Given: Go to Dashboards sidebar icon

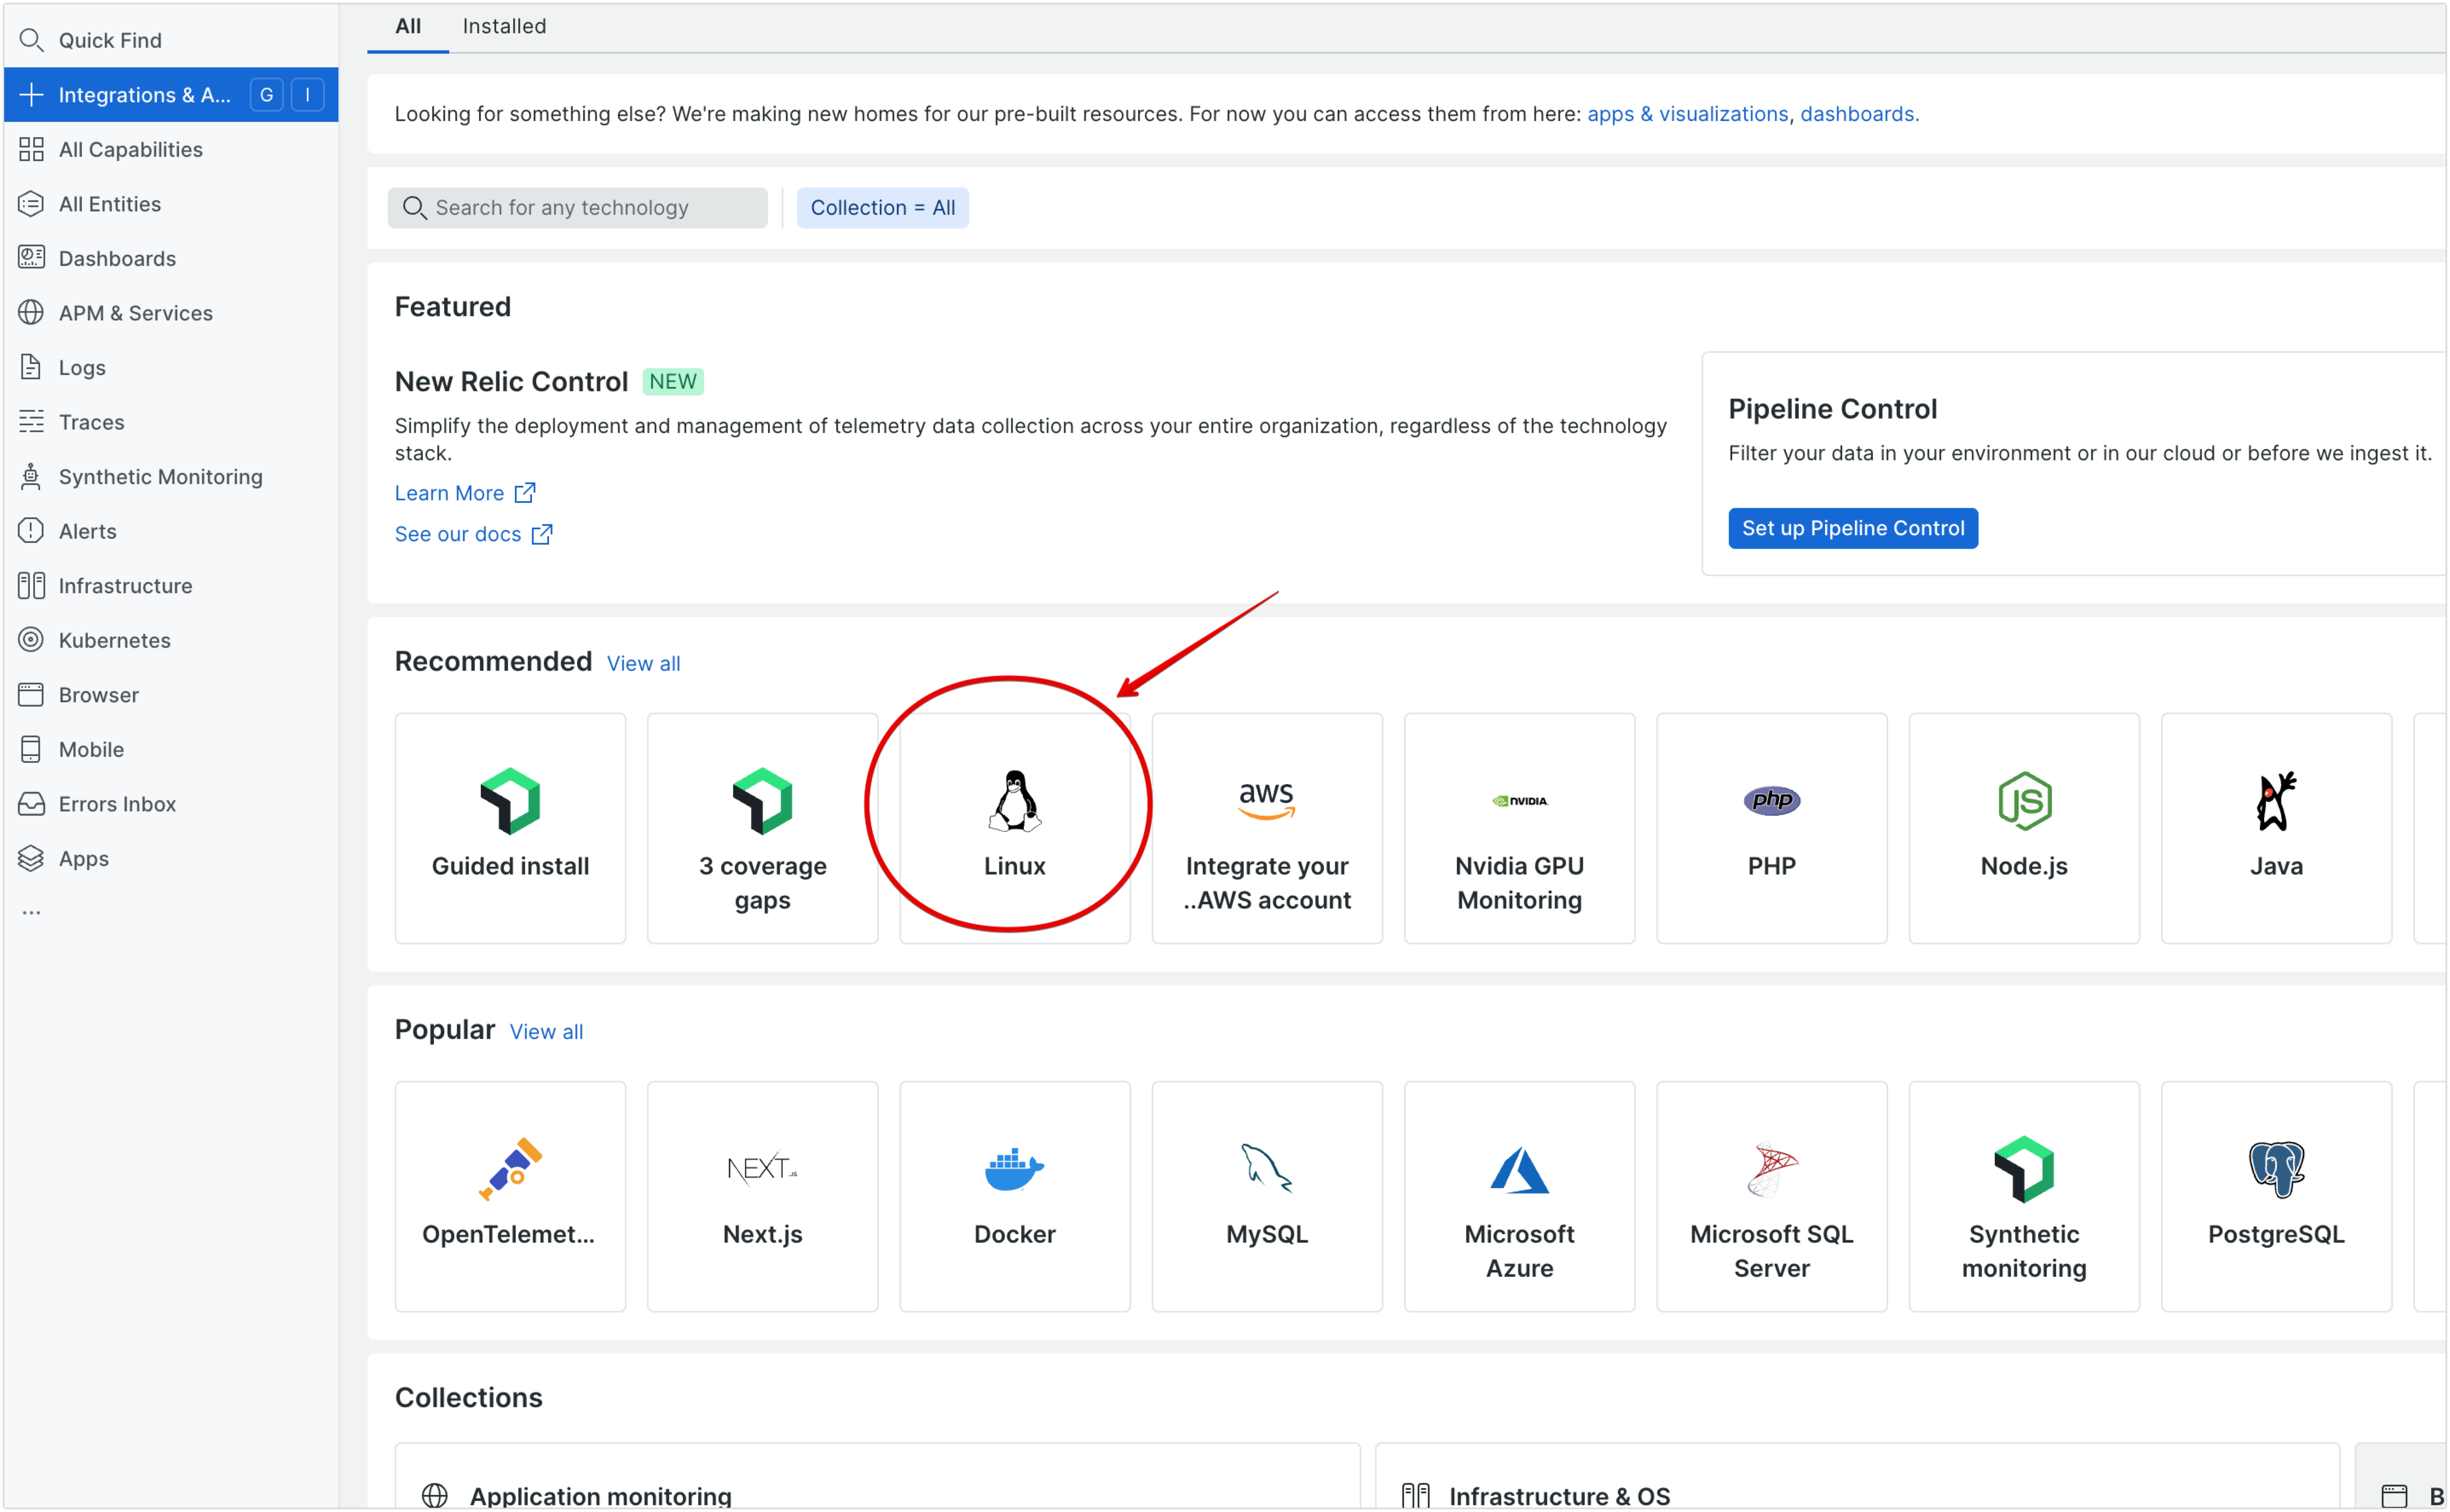Looking at the screenshot, I should [x=31, y=258].
